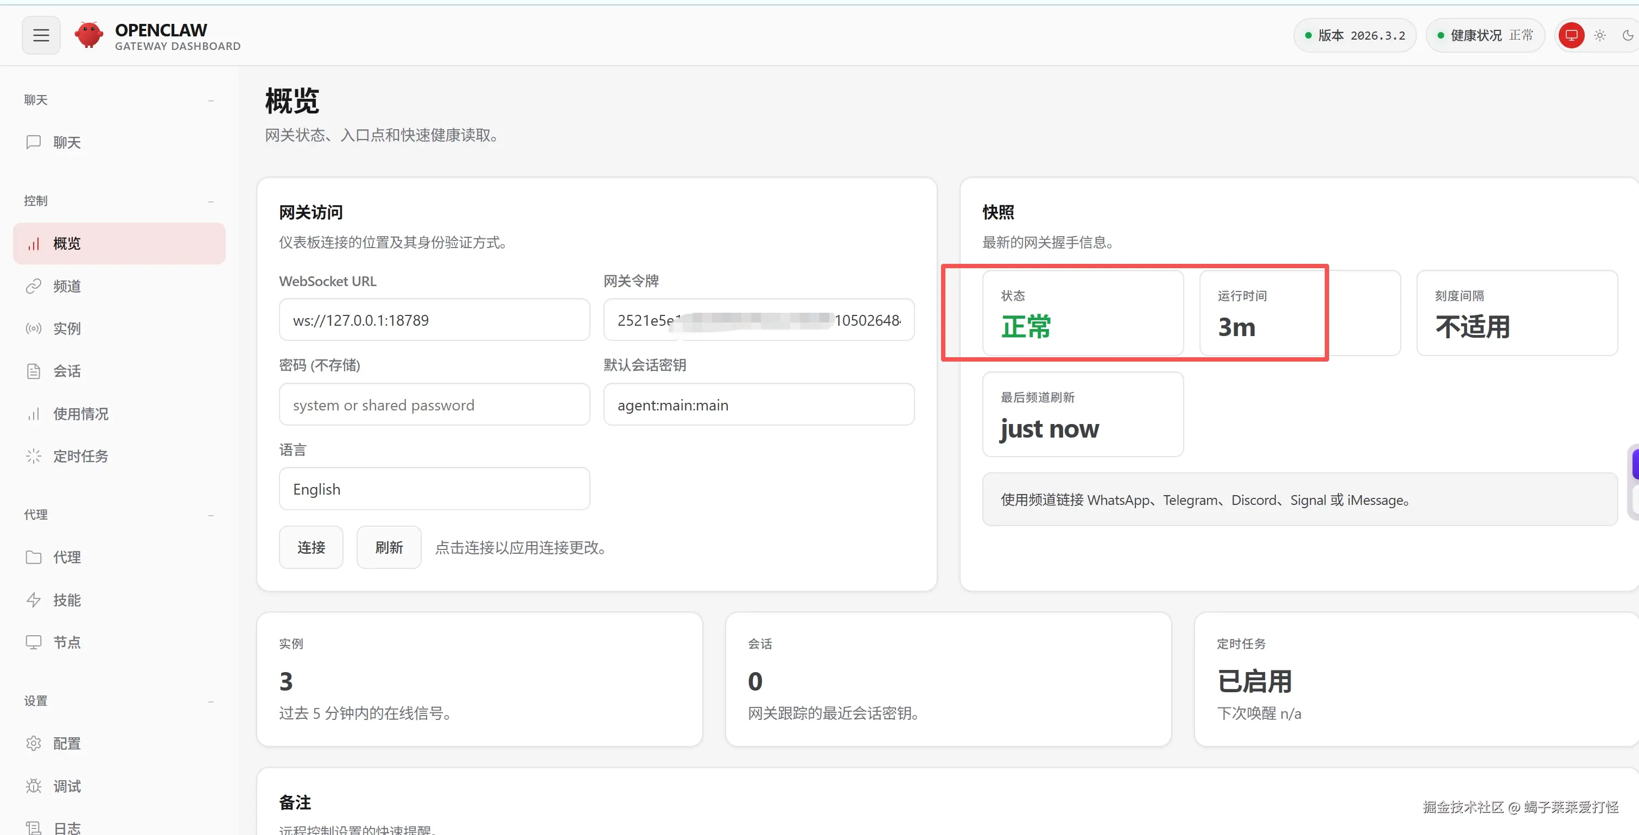This screenshot has height=835, width=1639.
Task: Open 实例 via its broadcast icon
Action: (x=33, y=328)
